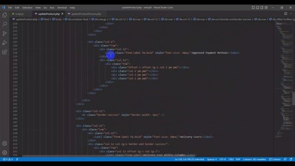Open the Search view in activity bar
The height and width of the screenshot is (166, 295).
[5, 24]
